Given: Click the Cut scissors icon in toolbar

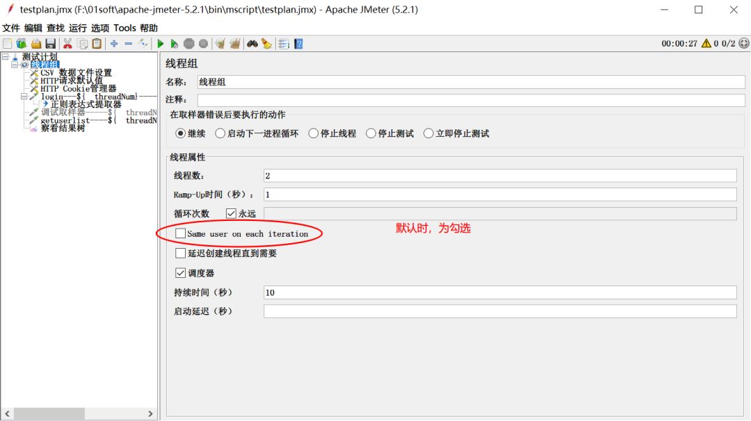Looking at the screenshot, I should tap(67, 43).
